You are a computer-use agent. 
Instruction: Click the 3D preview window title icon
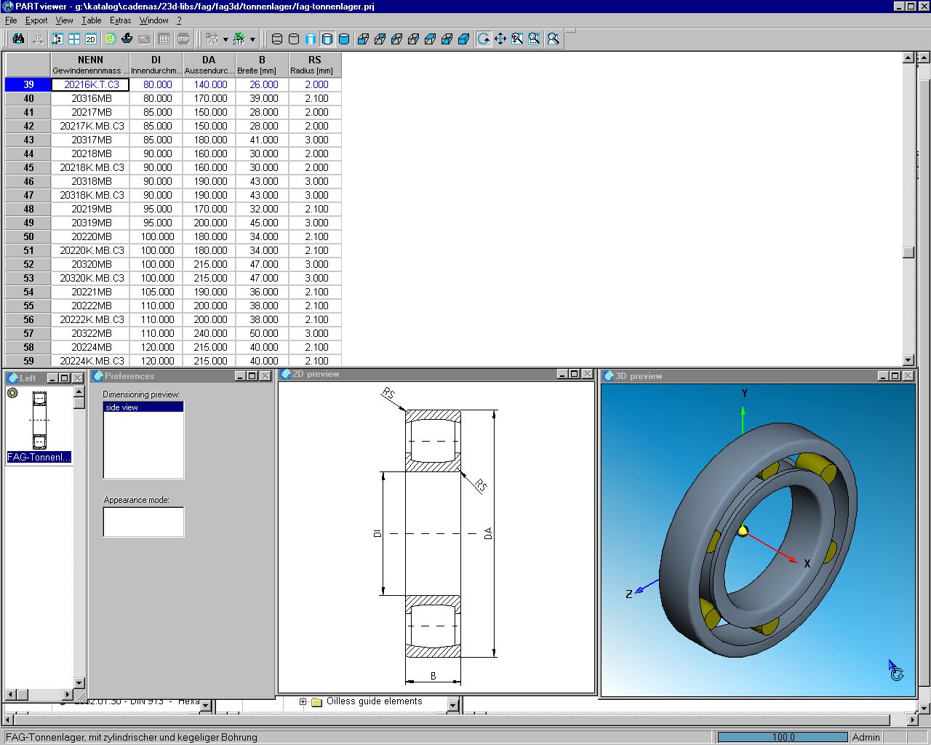coord(609,376)
